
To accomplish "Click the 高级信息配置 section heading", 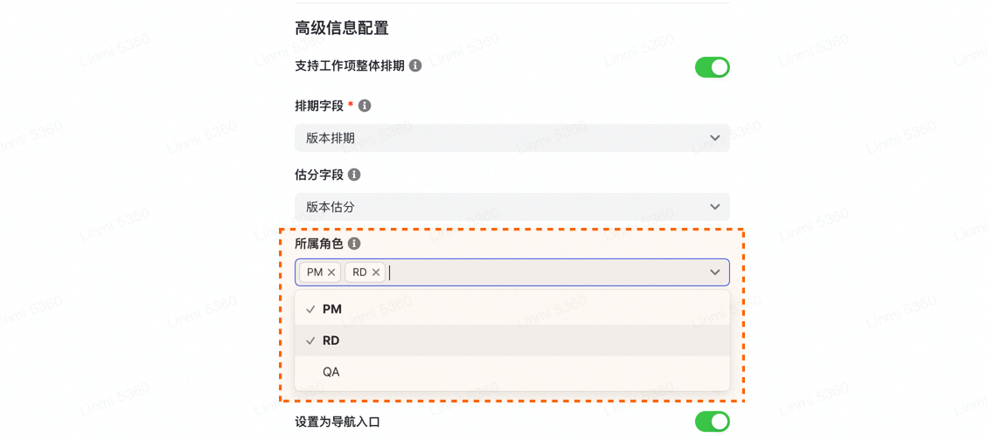I will pyautogui.click(x=342, y=28).
